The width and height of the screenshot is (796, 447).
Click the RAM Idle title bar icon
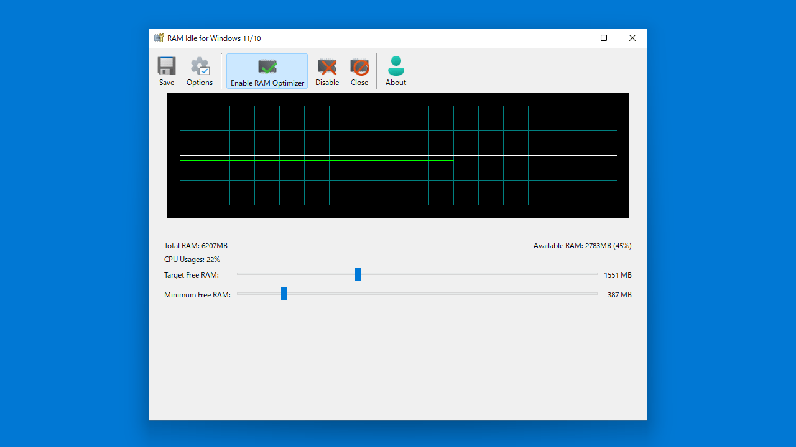coord(159,38)
